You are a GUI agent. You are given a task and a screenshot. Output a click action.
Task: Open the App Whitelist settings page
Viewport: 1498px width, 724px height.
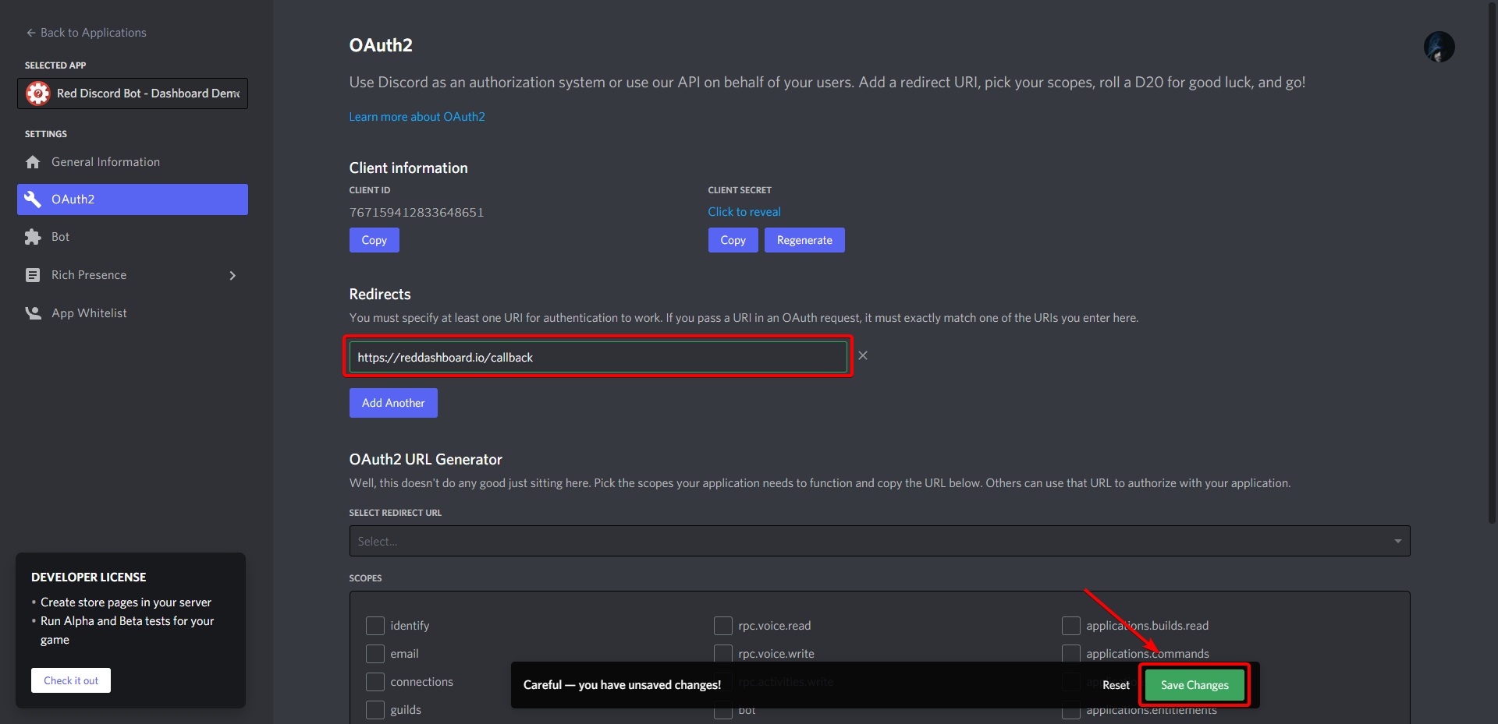pos(133,313)
